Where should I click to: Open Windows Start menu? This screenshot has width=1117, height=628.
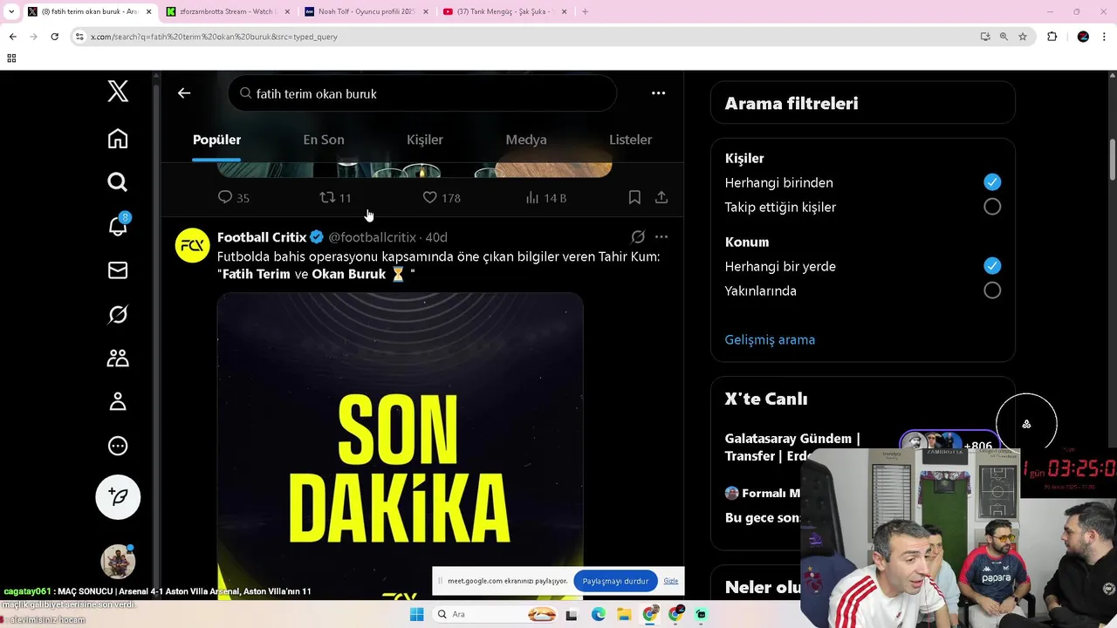point(416,614)
